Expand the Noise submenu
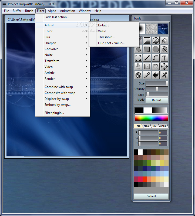This screenshot has height=216, width=195. pyautogui.click(x=63, y=55)
